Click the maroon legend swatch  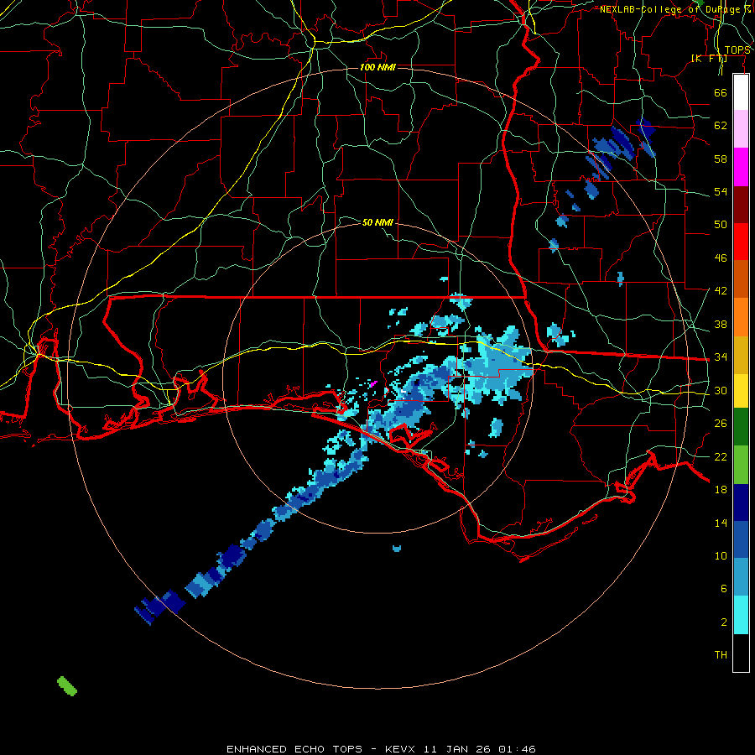[x=741, y=205]
